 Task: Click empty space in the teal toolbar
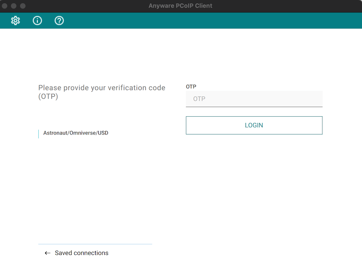[x=205, y=21]
